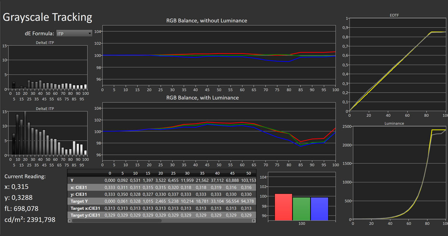The width and height of the screenshot is (448, 236).
Task: Click the Grayscale Tracking heading
Action: (47, 17)
